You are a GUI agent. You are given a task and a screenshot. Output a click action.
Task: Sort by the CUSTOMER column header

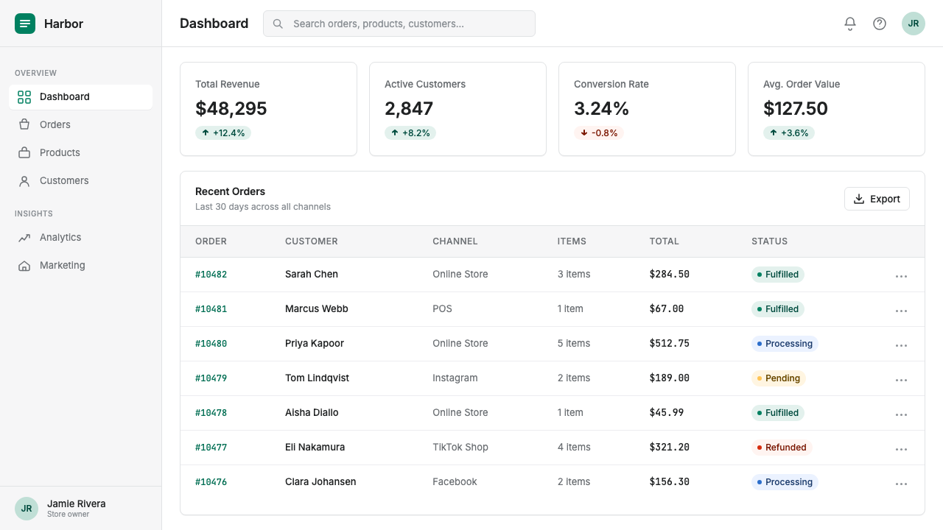coord(312,241)
